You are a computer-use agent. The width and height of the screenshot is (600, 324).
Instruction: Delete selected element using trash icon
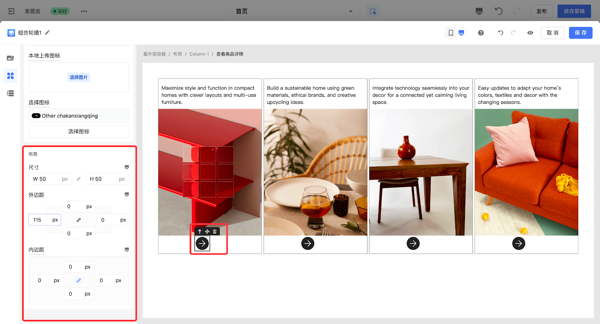(x=215, y=232)
